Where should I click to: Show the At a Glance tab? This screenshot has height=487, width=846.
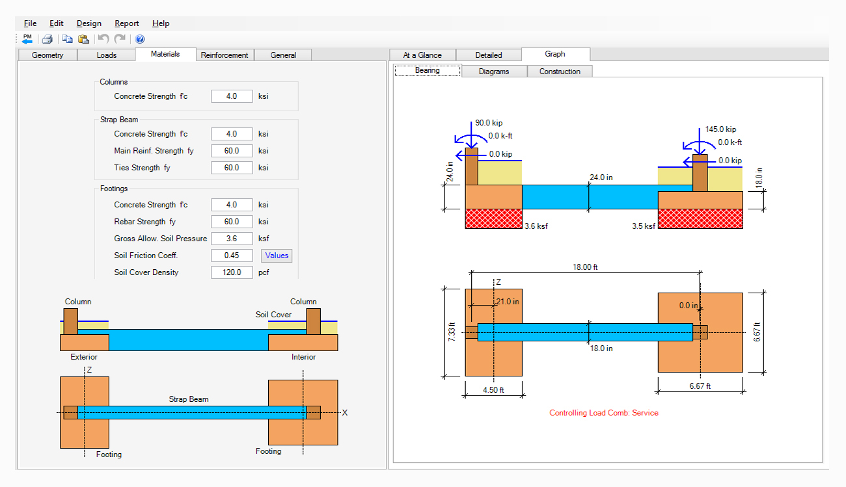[x=422, y=55]
